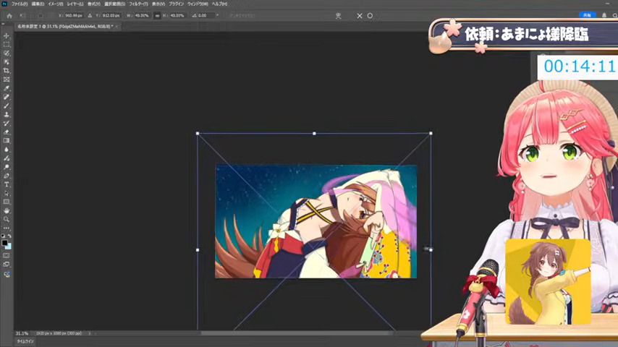Open the notifications bell
This screenshot has width=618, height=347.
604,15
